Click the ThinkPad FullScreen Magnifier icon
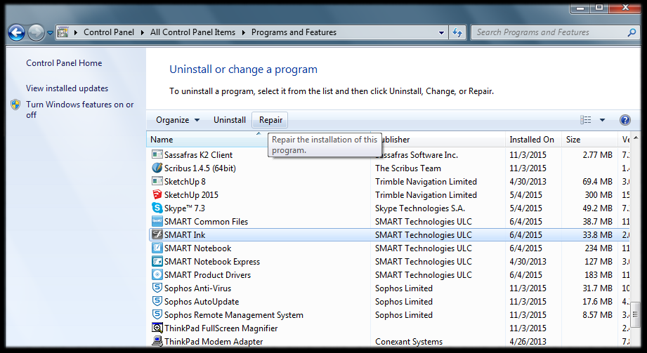This screenshot has width=647, height=353. tap(157, 328)
